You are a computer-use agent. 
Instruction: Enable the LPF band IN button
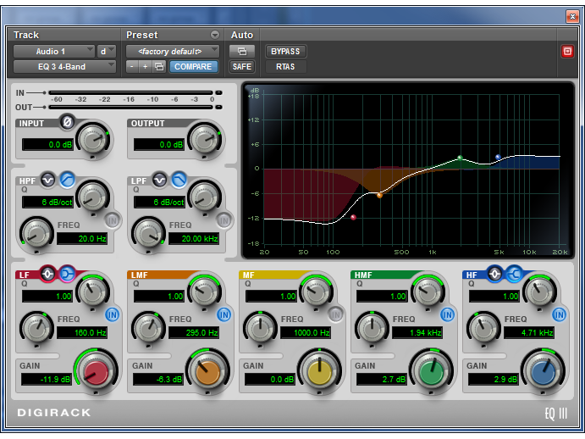pyautogui.click(x=224, y=220)
